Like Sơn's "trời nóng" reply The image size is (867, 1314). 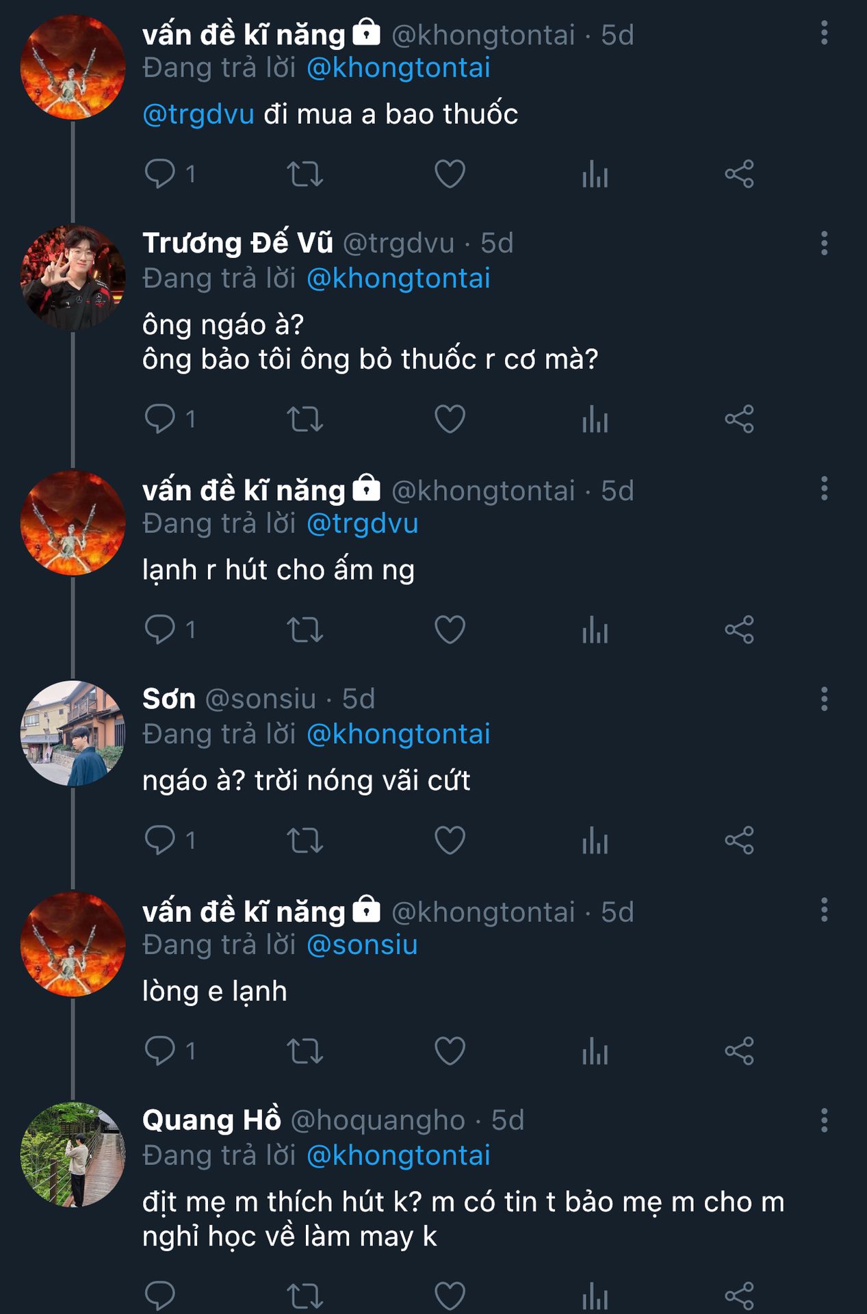point(450,840)
